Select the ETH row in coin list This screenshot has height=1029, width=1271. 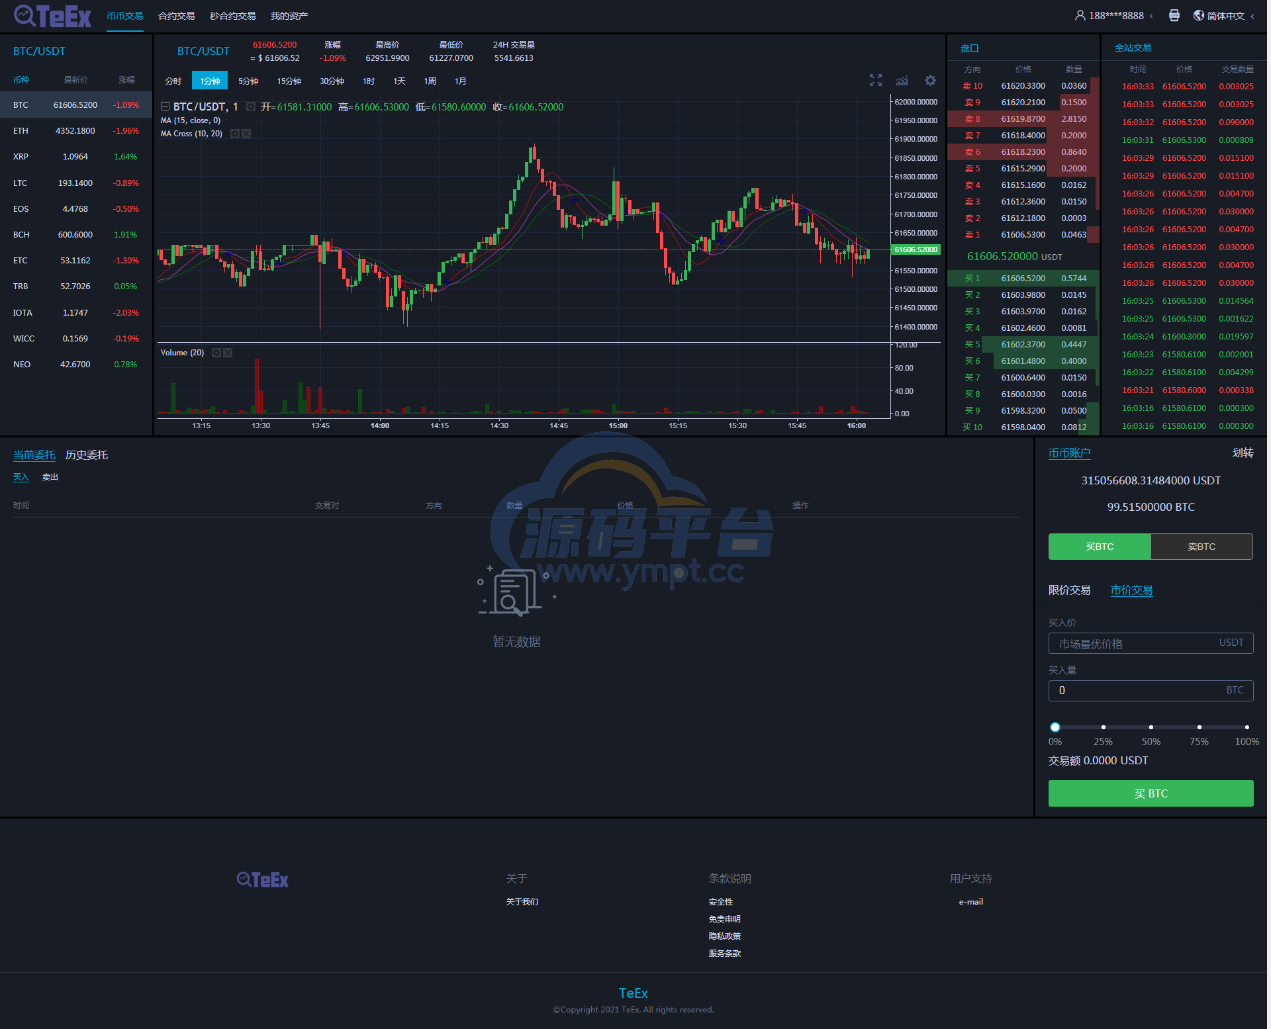76,131
